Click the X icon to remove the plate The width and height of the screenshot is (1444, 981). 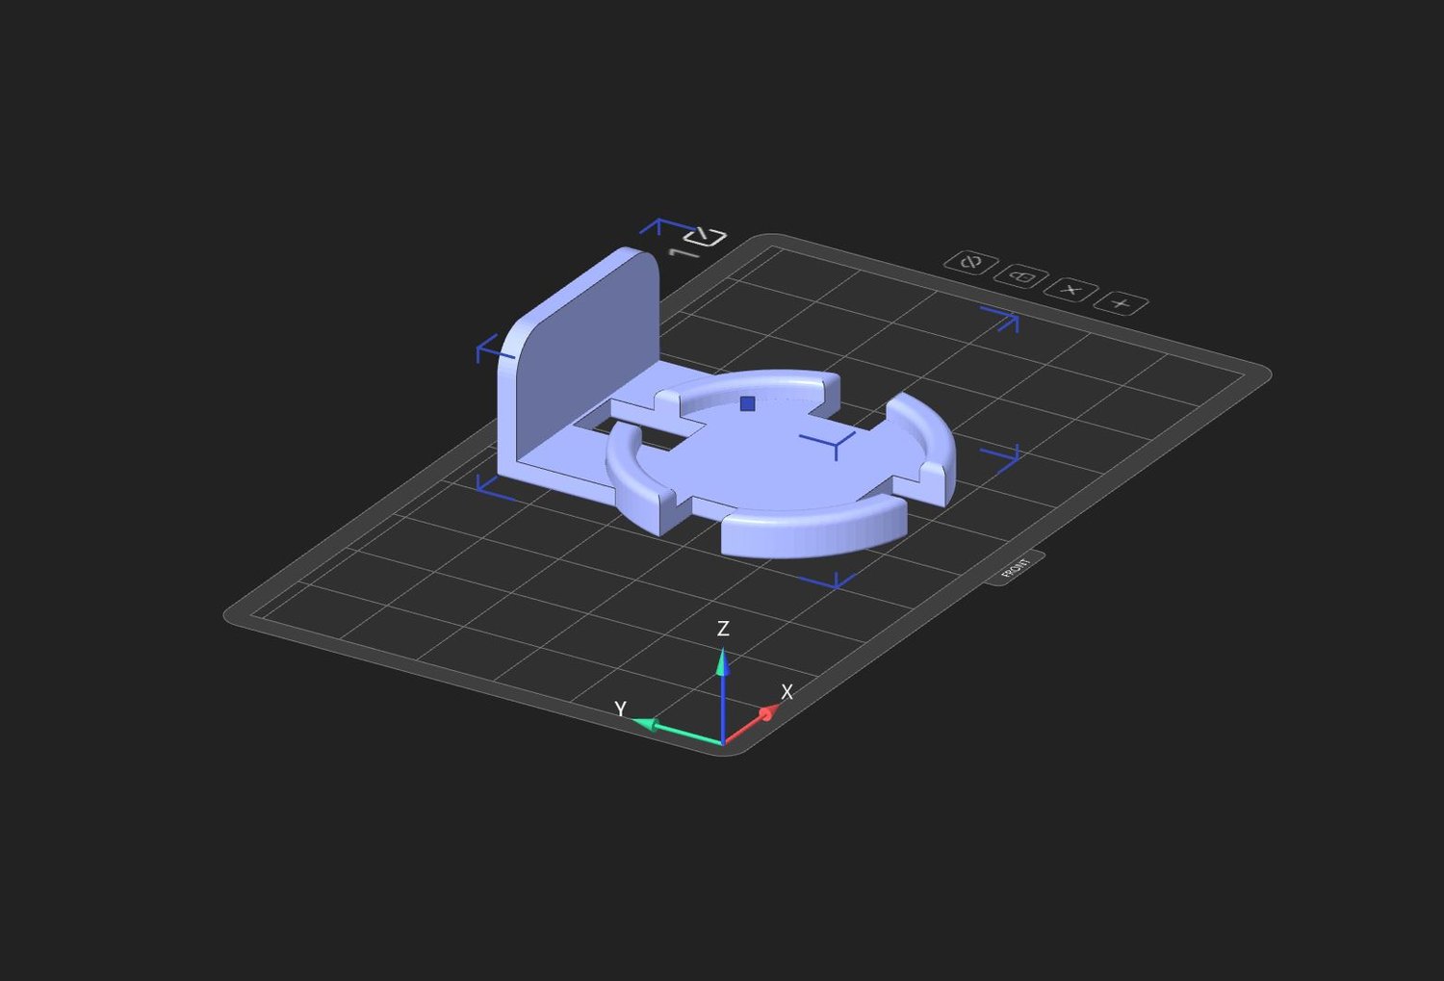click(1071, 290)
